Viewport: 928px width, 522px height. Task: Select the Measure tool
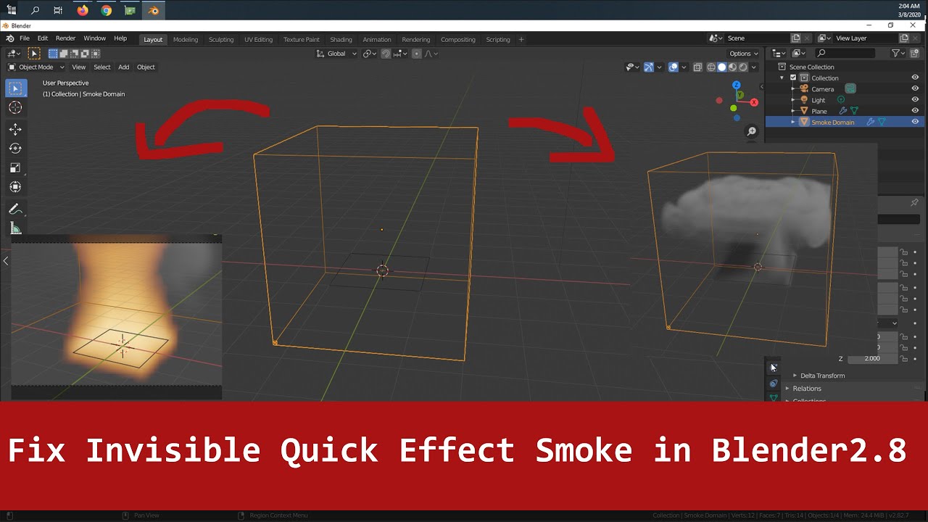coord(15,228)
